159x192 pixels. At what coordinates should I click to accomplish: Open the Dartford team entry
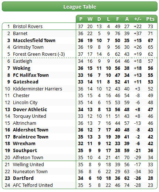pos(23,178)
